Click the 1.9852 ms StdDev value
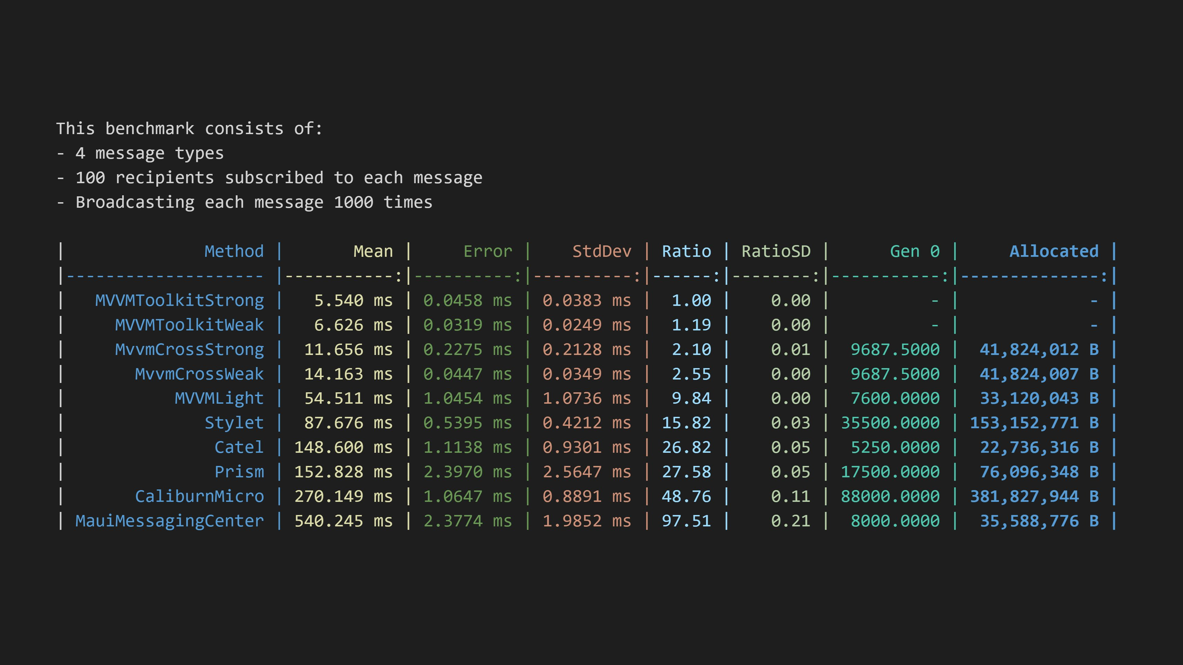The height and width of the screenshot is (665, 1183). [x=587, y=521]
